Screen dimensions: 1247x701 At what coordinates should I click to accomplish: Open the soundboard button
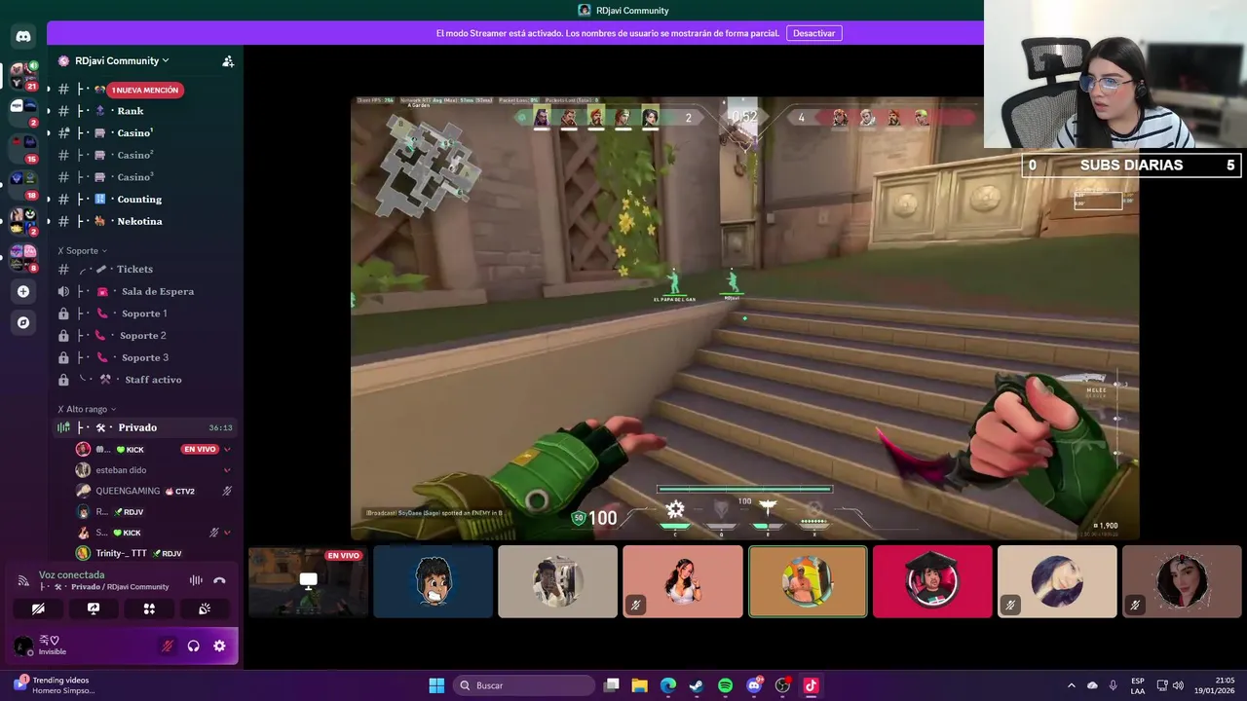pos(205,609)
